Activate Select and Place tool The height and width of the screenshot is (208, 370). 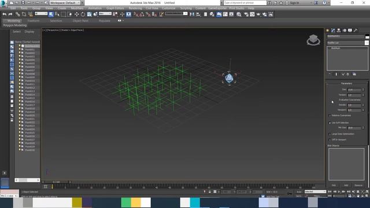(x=95, y=14)
